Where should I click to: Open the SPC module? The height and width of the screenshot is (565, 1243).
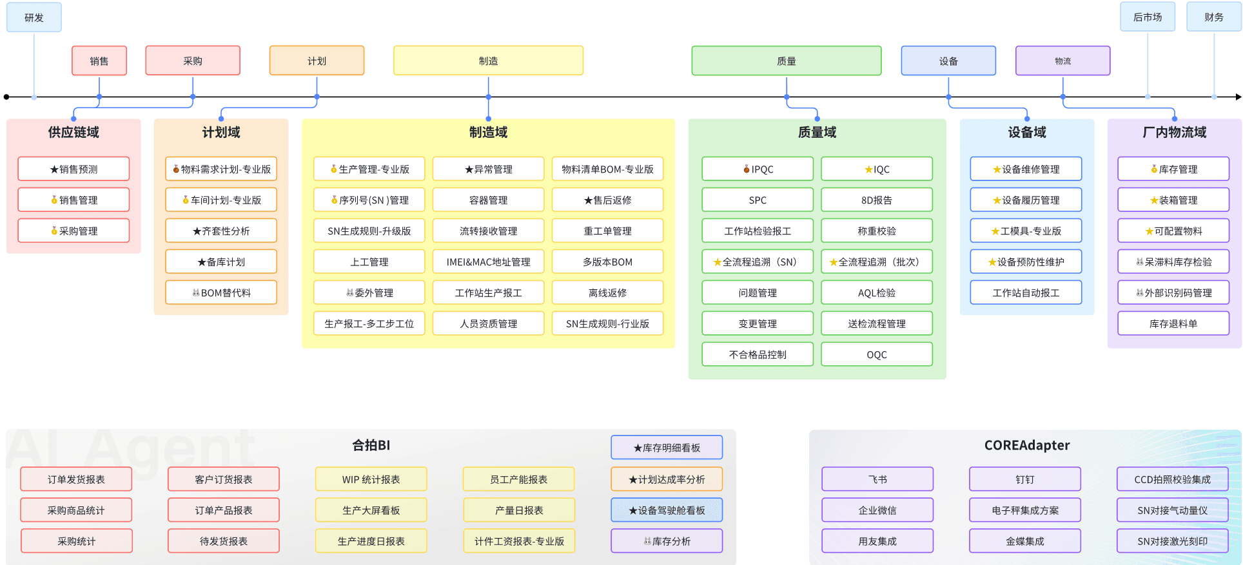(758, 200)
